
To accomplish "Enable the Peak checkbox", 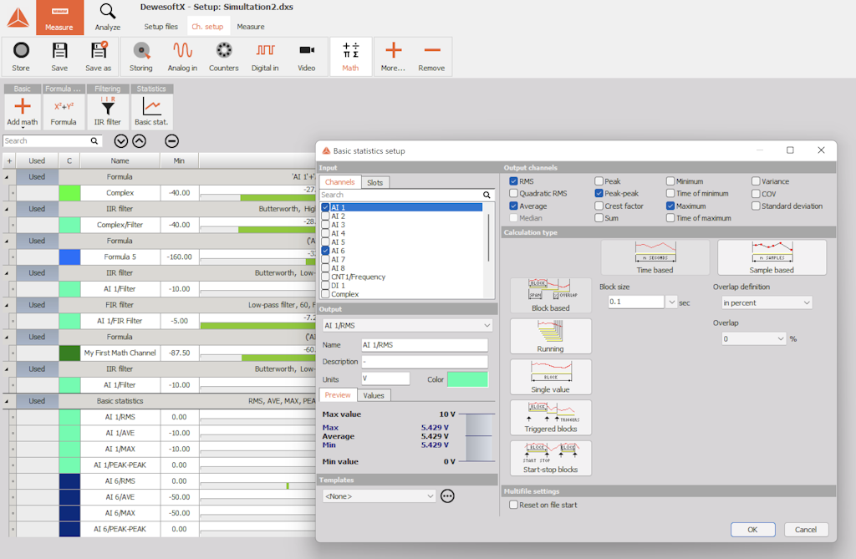I will click(x=599, y=181).
